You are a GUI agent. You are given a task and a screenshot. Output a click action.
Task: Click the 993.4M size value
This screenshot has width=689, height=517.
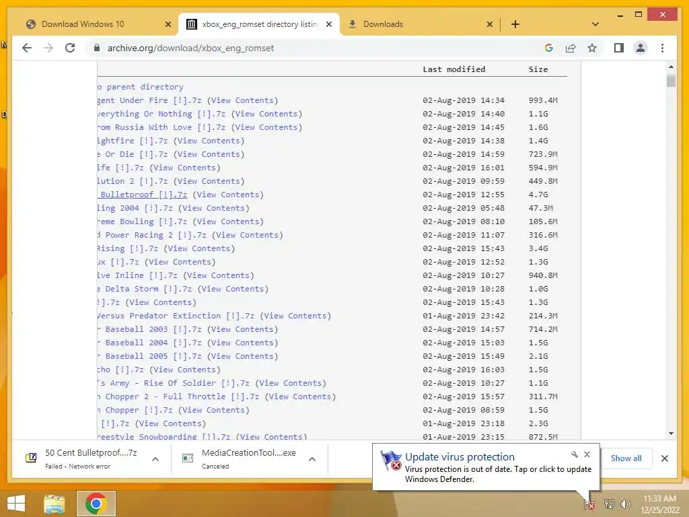[x=543, y=101]
